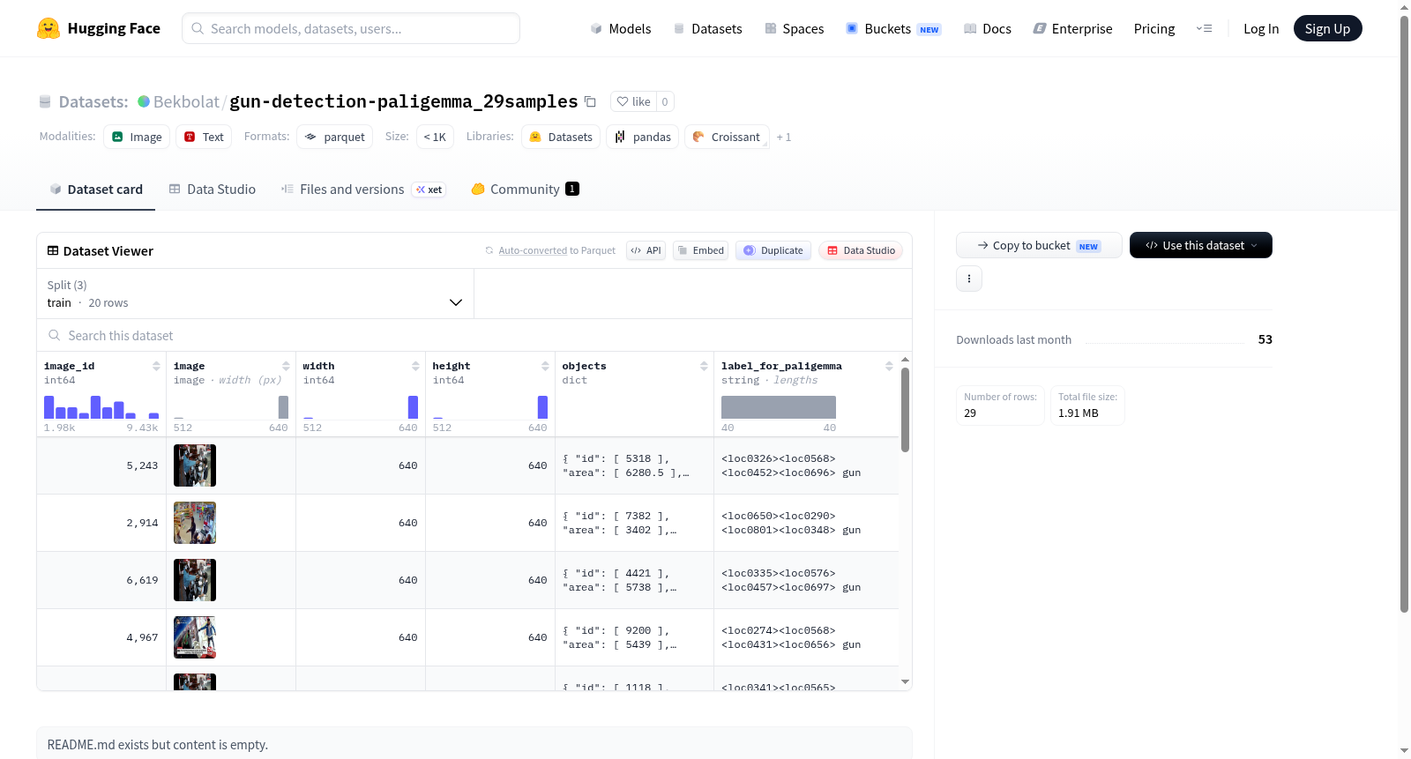This screenshot has width=1411, height=759.
Task: Select the parquet format tag
Action: pyautogui.click(x=334, y=137)
